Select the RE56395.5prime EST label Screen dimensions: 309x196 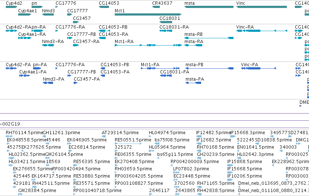click(92, 162)
